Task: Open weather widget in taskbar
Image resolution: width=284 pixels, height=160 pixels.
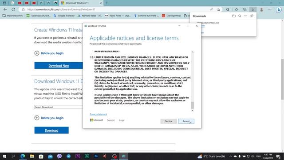Action: [211, 156]
